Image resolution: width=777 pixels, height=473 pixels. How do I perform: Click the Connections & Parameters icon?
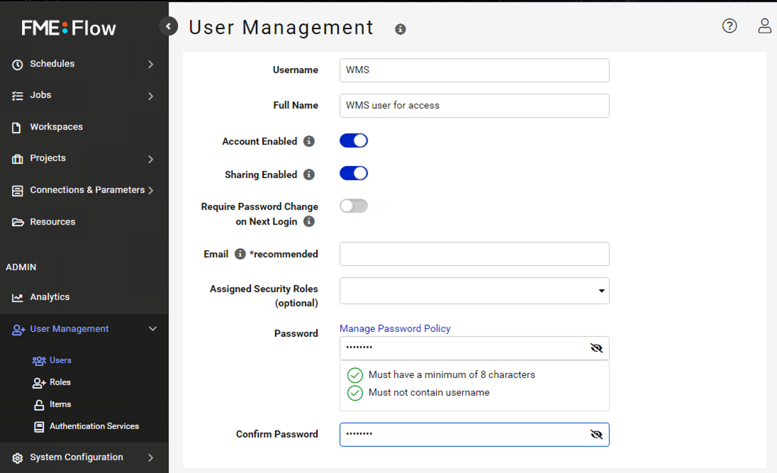pos(17,191)
